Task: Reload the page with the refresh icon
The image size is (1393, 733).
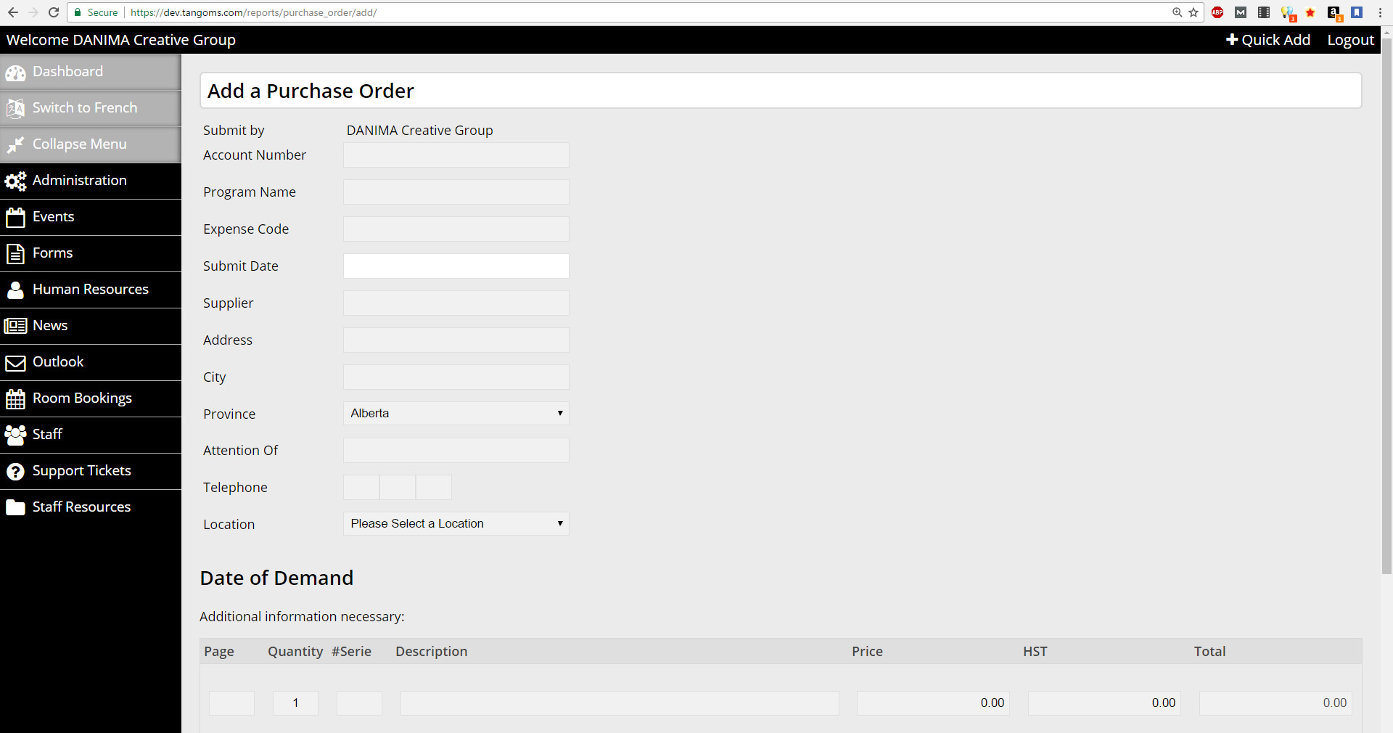Action: 54,12
